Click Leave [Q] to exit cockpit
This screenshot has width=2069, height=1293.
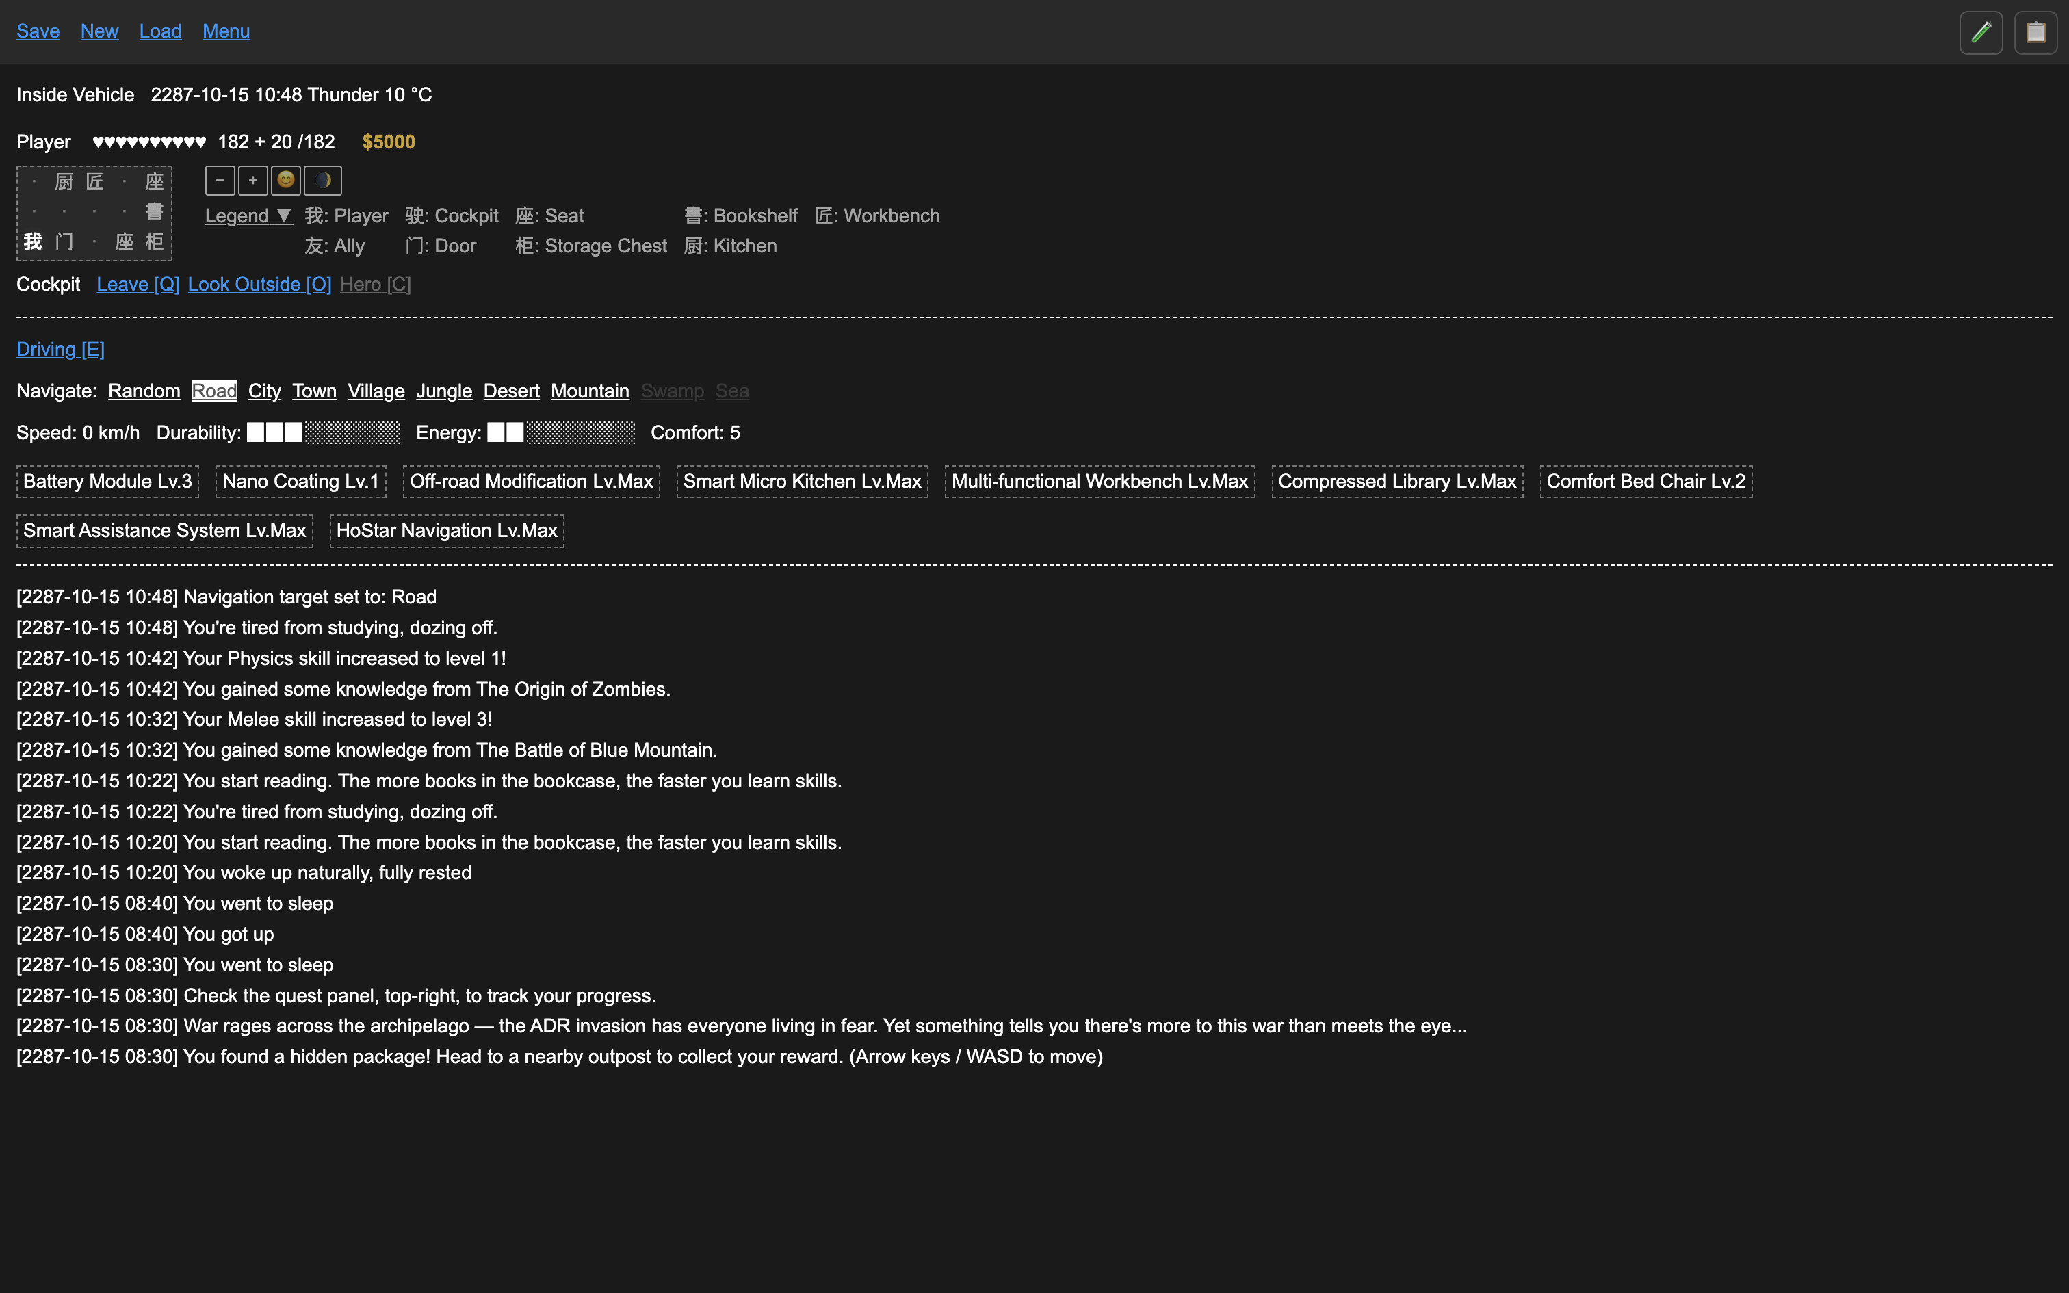[138, 284]
